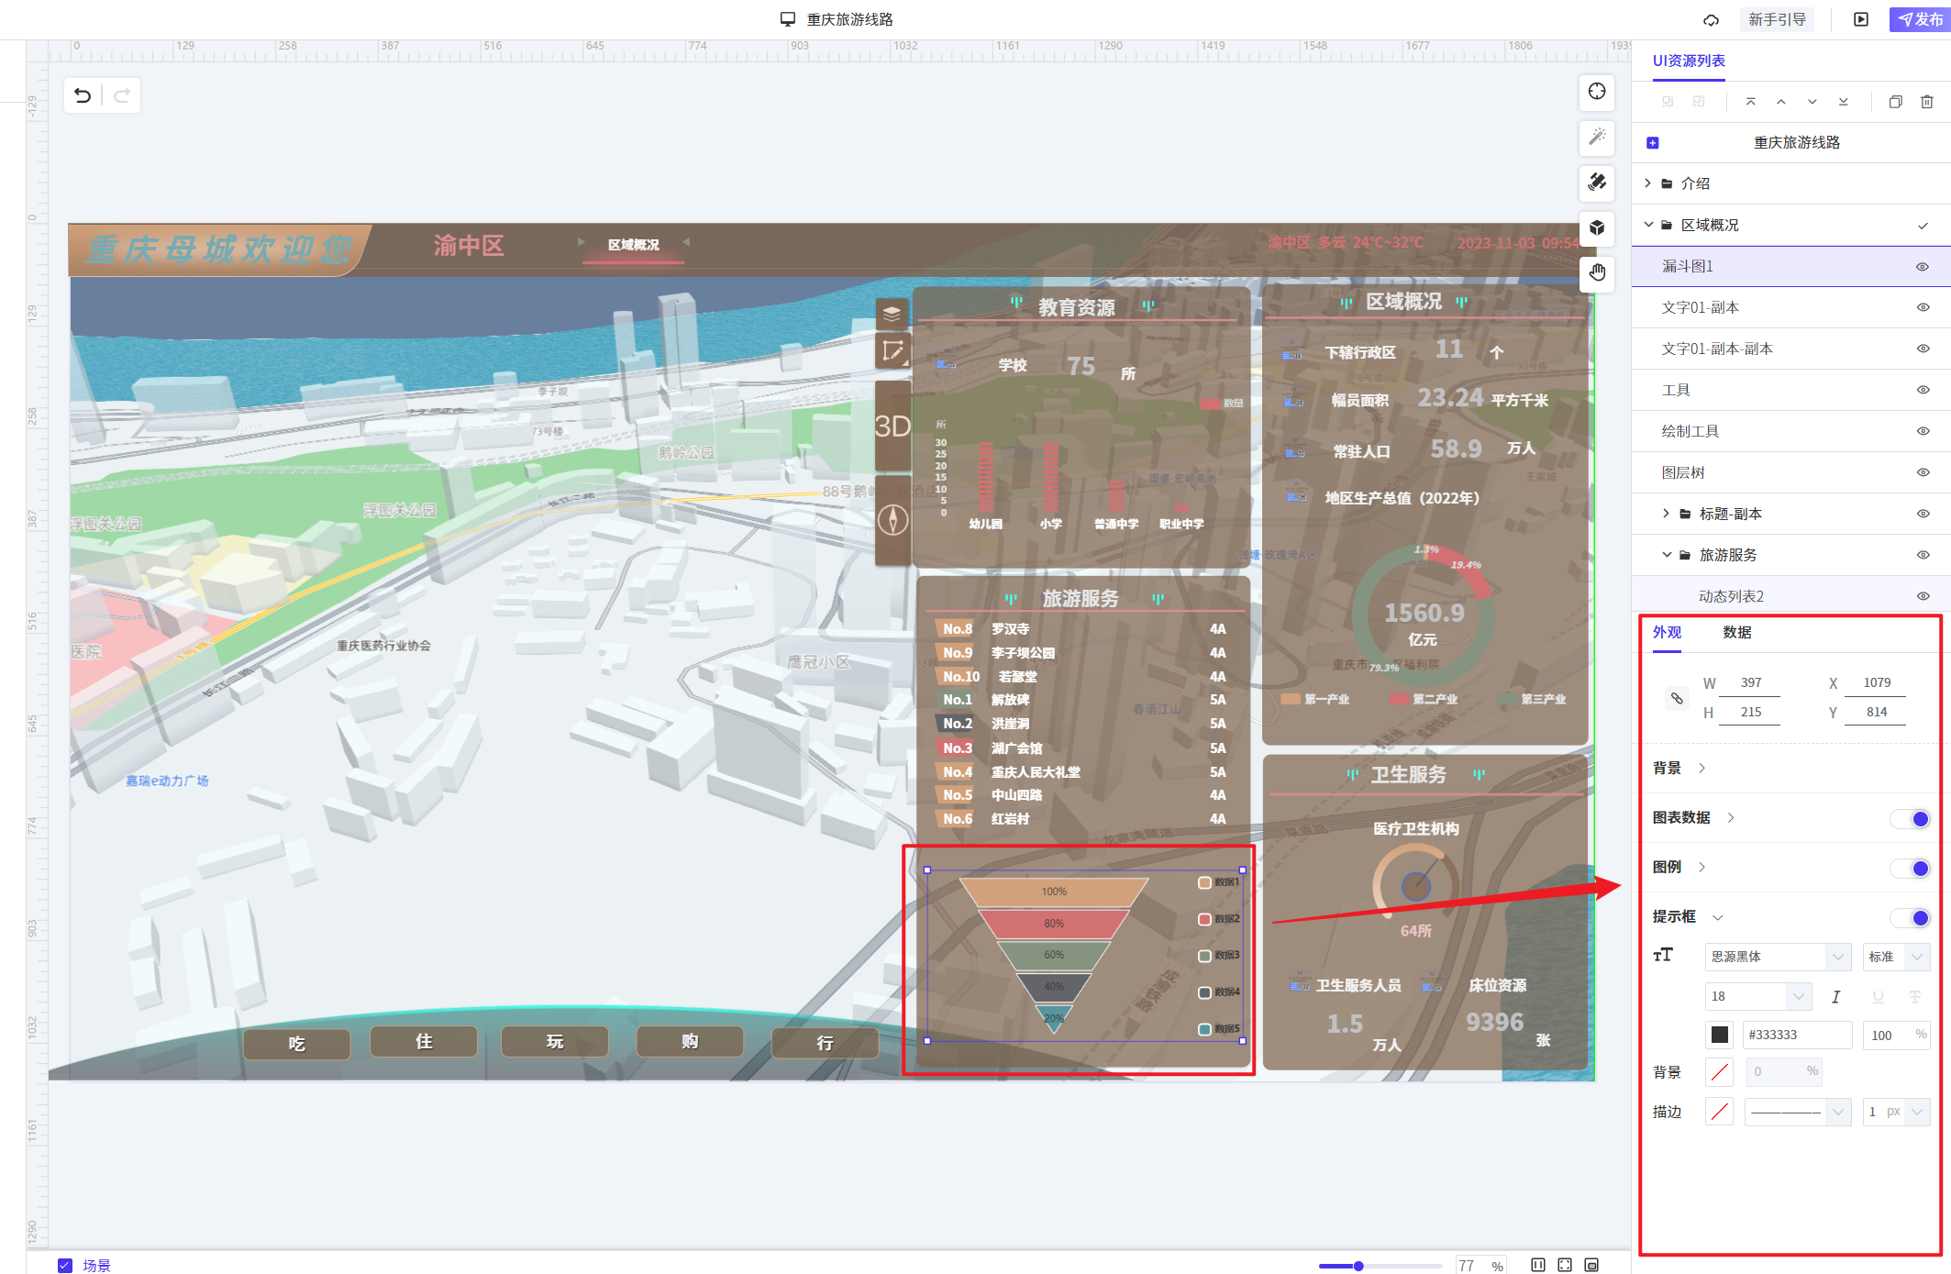Click the W width field 397
Image resolution: width=1951 pixels, height=1274 pixels.
pos(1750,683)
